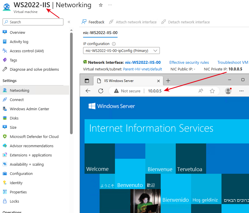Screen dimensions: 249x213
Task: Click the tab actions icon in the browser
Action: pyautogui.click(x=87, y=81)
